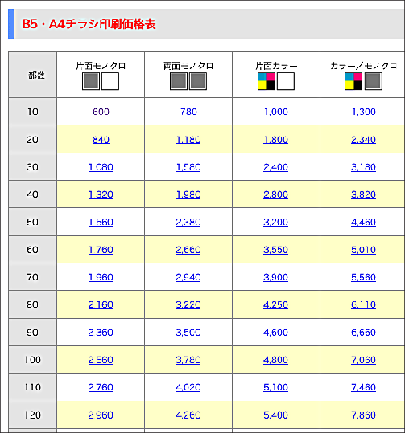Open the 3,780 link in row 100
Screen dimensions: 405x433
click(x=188, y=360)
